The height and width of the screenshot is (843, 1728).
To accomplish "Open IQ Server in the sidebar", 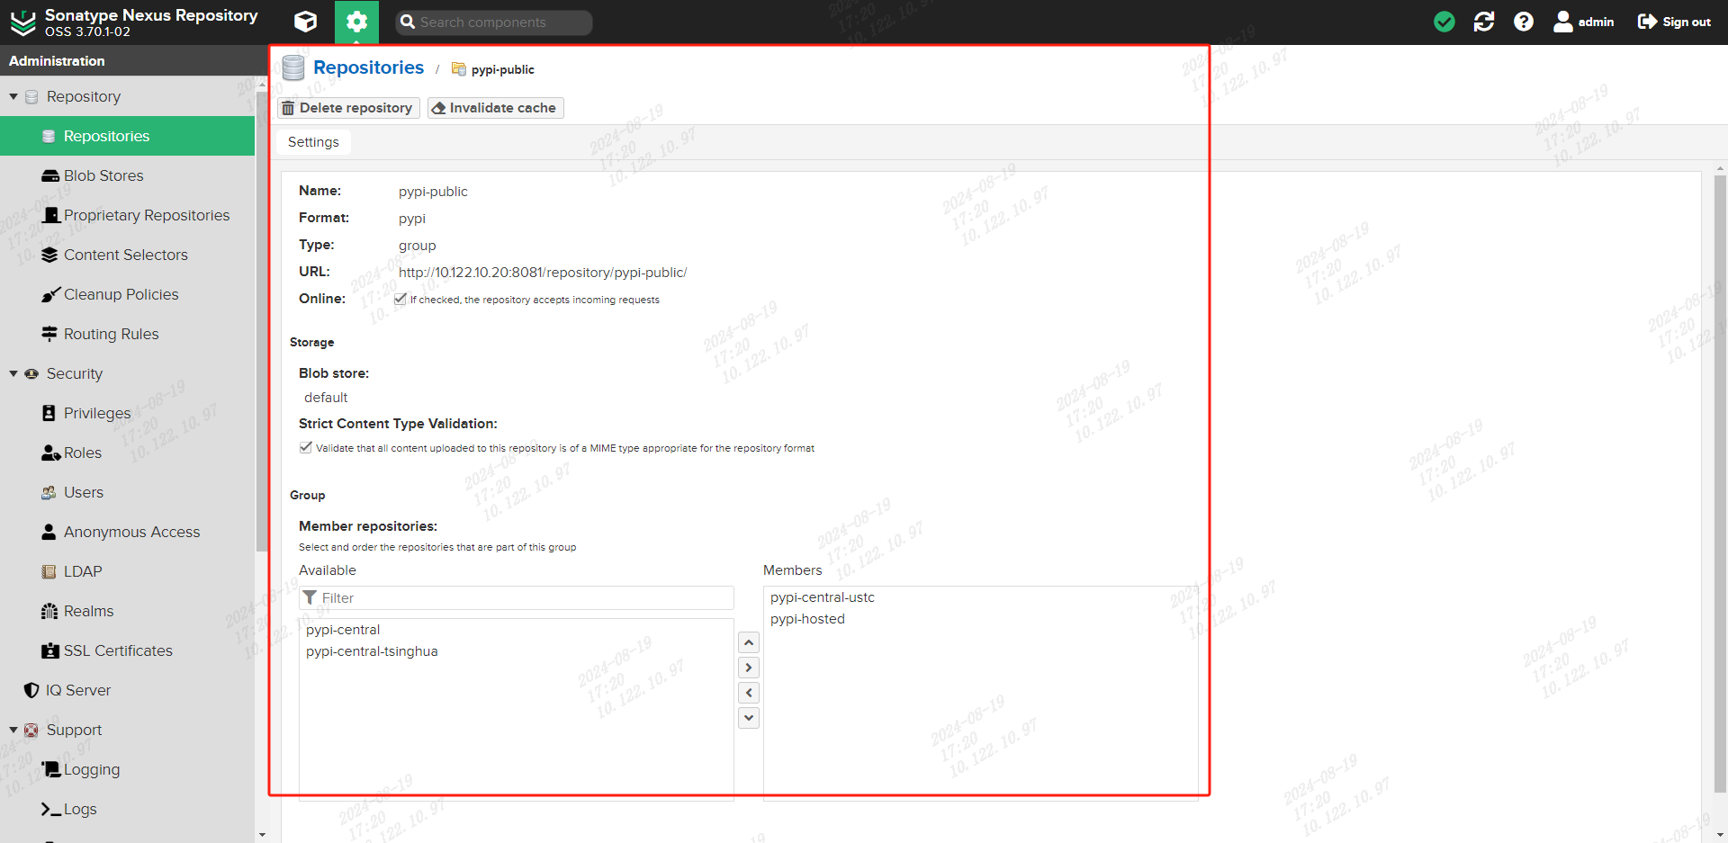I will (x=127, y=690).
